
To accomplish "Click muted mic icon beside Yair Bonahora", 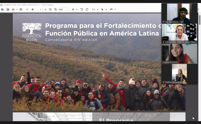I will (163, 22).
